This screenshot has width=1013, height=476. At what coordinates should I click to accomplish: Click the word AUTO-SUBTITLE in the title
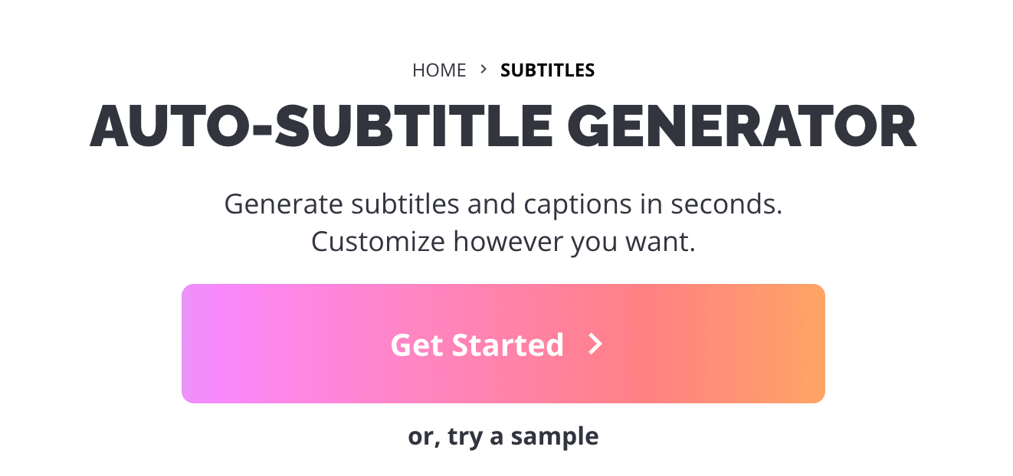point(322,127)
